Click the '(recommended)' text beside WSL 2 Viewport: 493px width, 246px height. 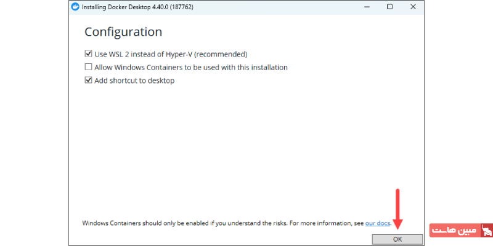[221, 54]
